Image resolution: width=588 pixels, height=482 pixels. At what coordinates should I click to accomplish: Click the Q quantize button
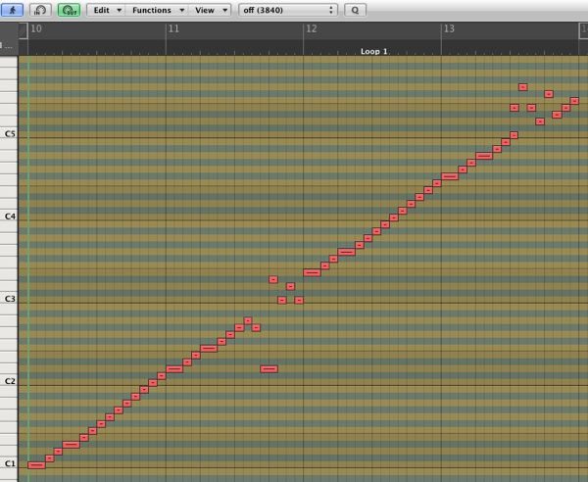pos(355,10)
